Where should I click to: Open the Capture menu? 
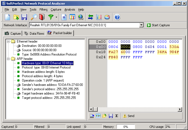click(56, 9)
